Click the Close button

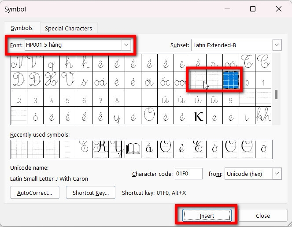point(263,216)
